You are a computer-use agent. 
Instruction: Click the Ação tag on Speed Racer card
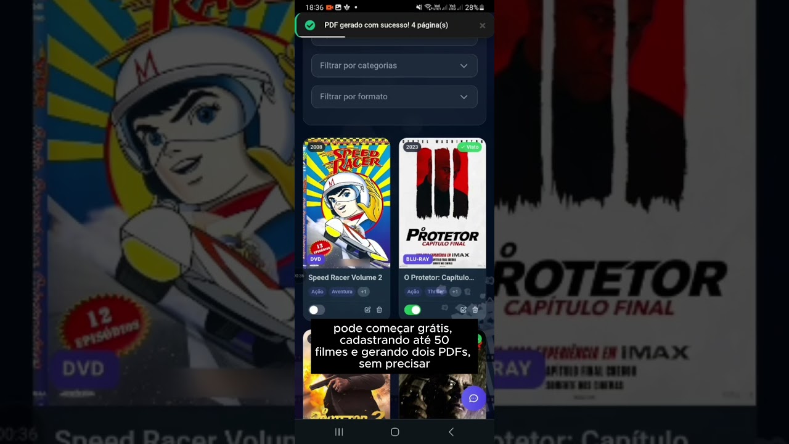(x=317, y=292)
